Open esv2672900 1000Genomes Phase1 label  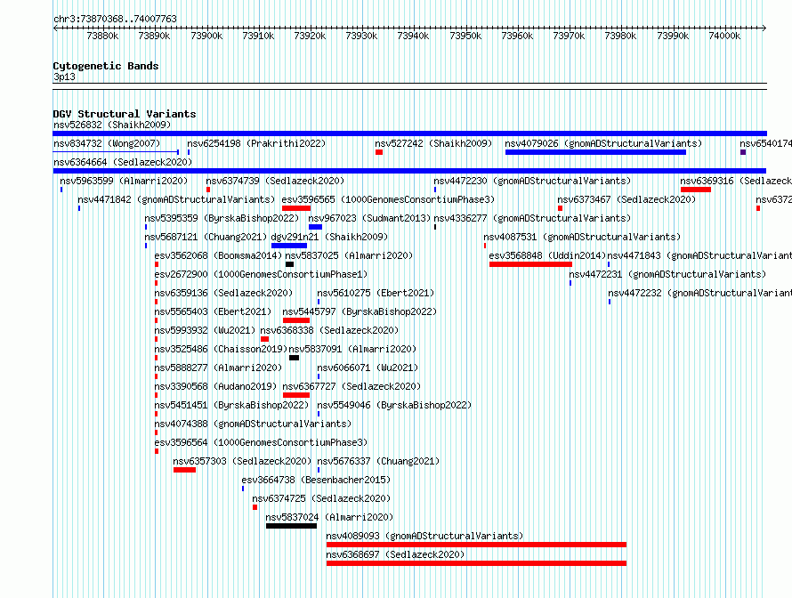click(x=261, y=274)
